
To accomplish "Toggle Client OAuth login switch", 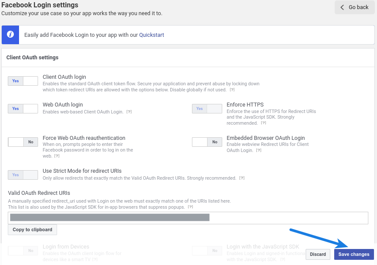I will pos(23,81).
